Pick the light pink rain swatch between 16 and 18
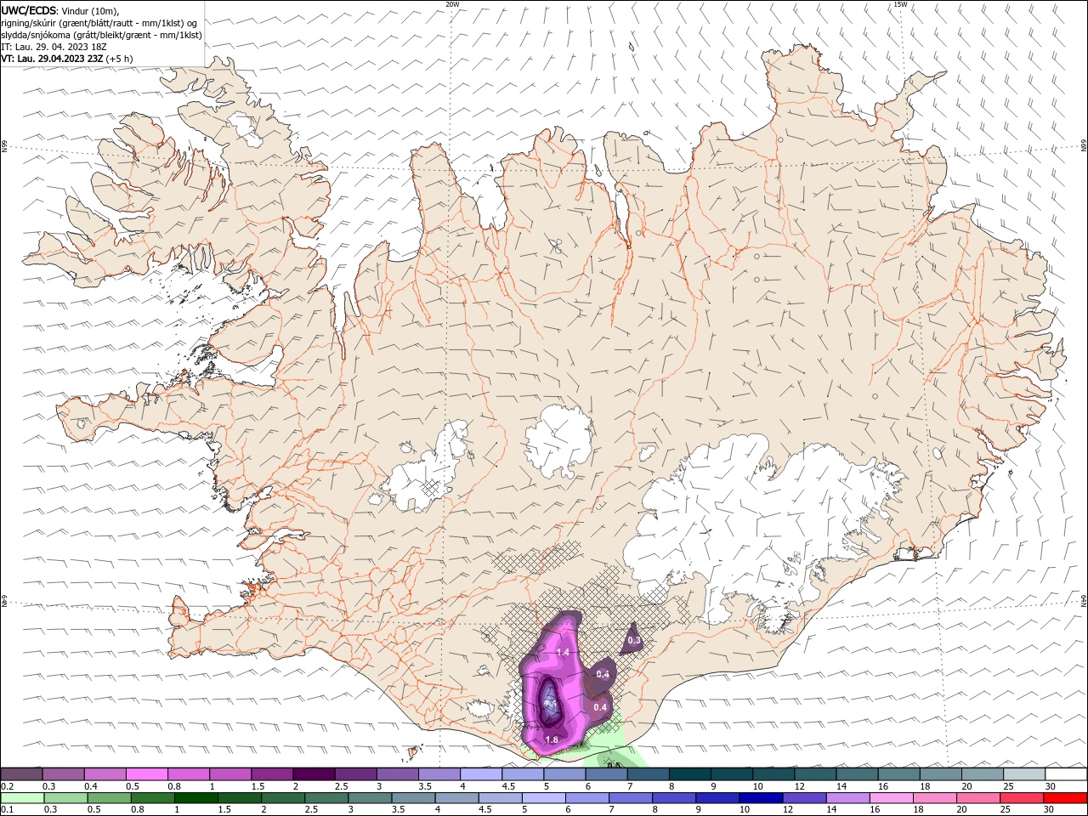This screenshot has width=1088, height=816. pos(891,798)
